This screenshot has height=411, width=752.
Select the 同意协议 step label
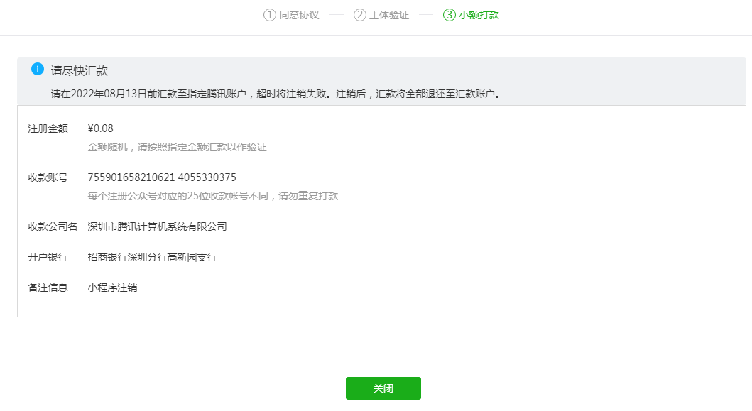tap(299, 15)
